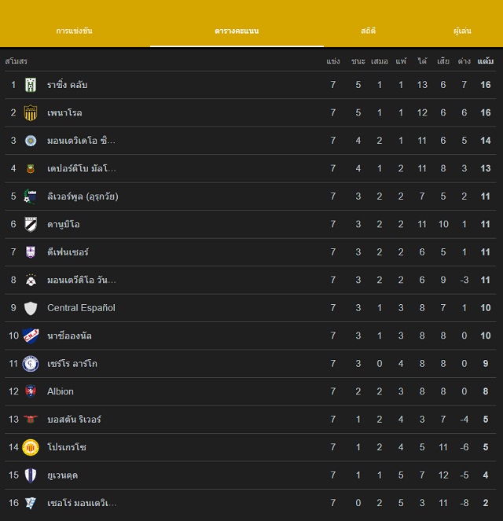Click the ชนะ wins column header
The image size is (503, 521).
pos(358,61)
